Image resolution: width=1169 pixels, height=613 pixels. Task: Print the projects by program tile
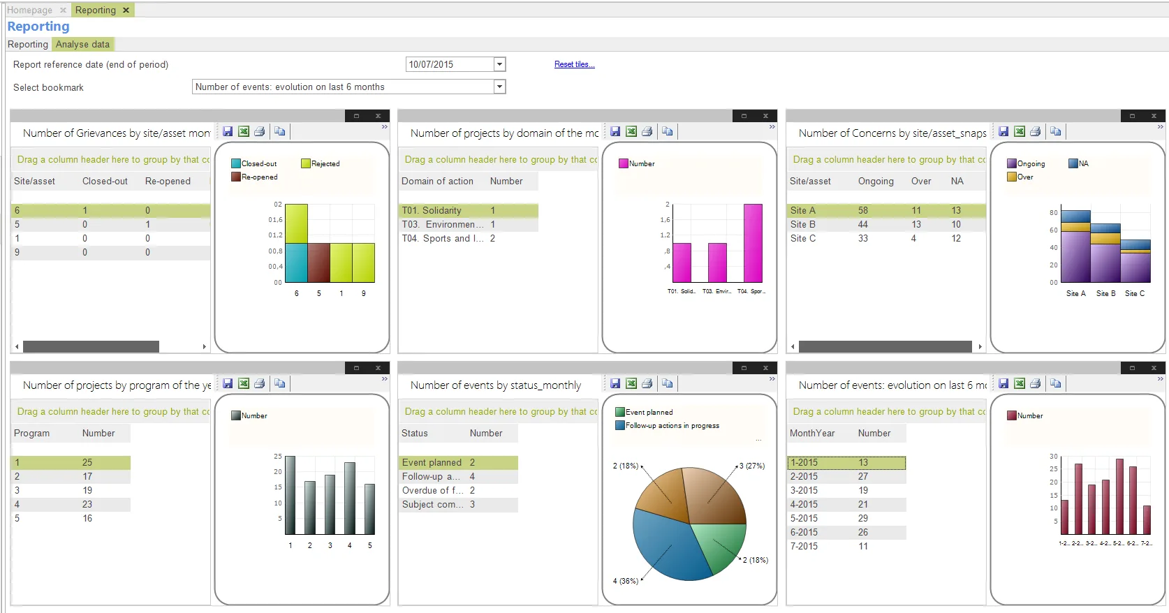point(260,383)
